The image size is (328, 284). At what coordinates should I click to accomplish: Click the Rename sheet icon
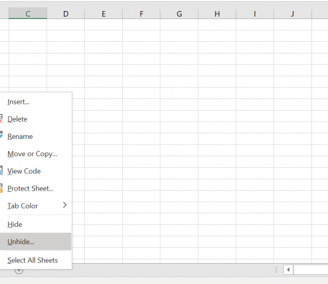click(x=1, y=135)
